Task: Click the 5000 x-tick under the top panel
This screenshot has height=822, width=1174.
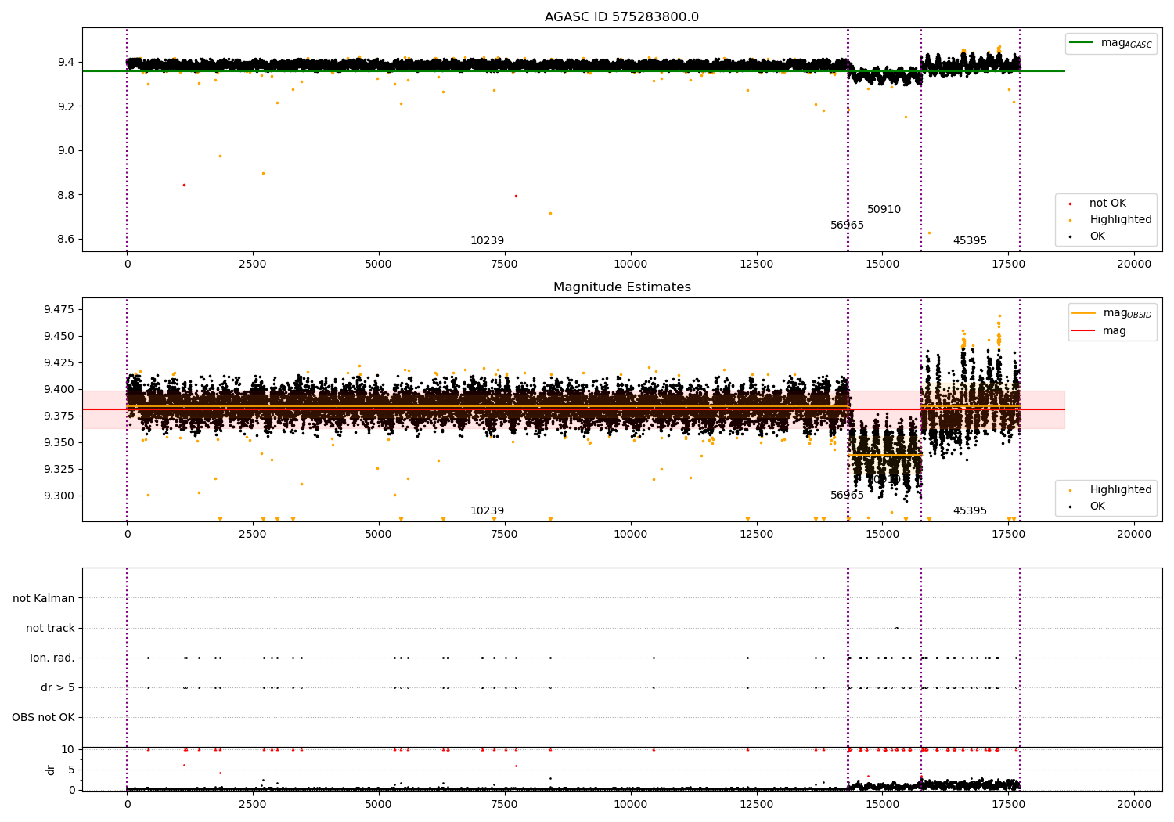Action: [x=378, y=265]
